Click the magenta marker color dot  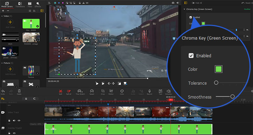(63, 3)
